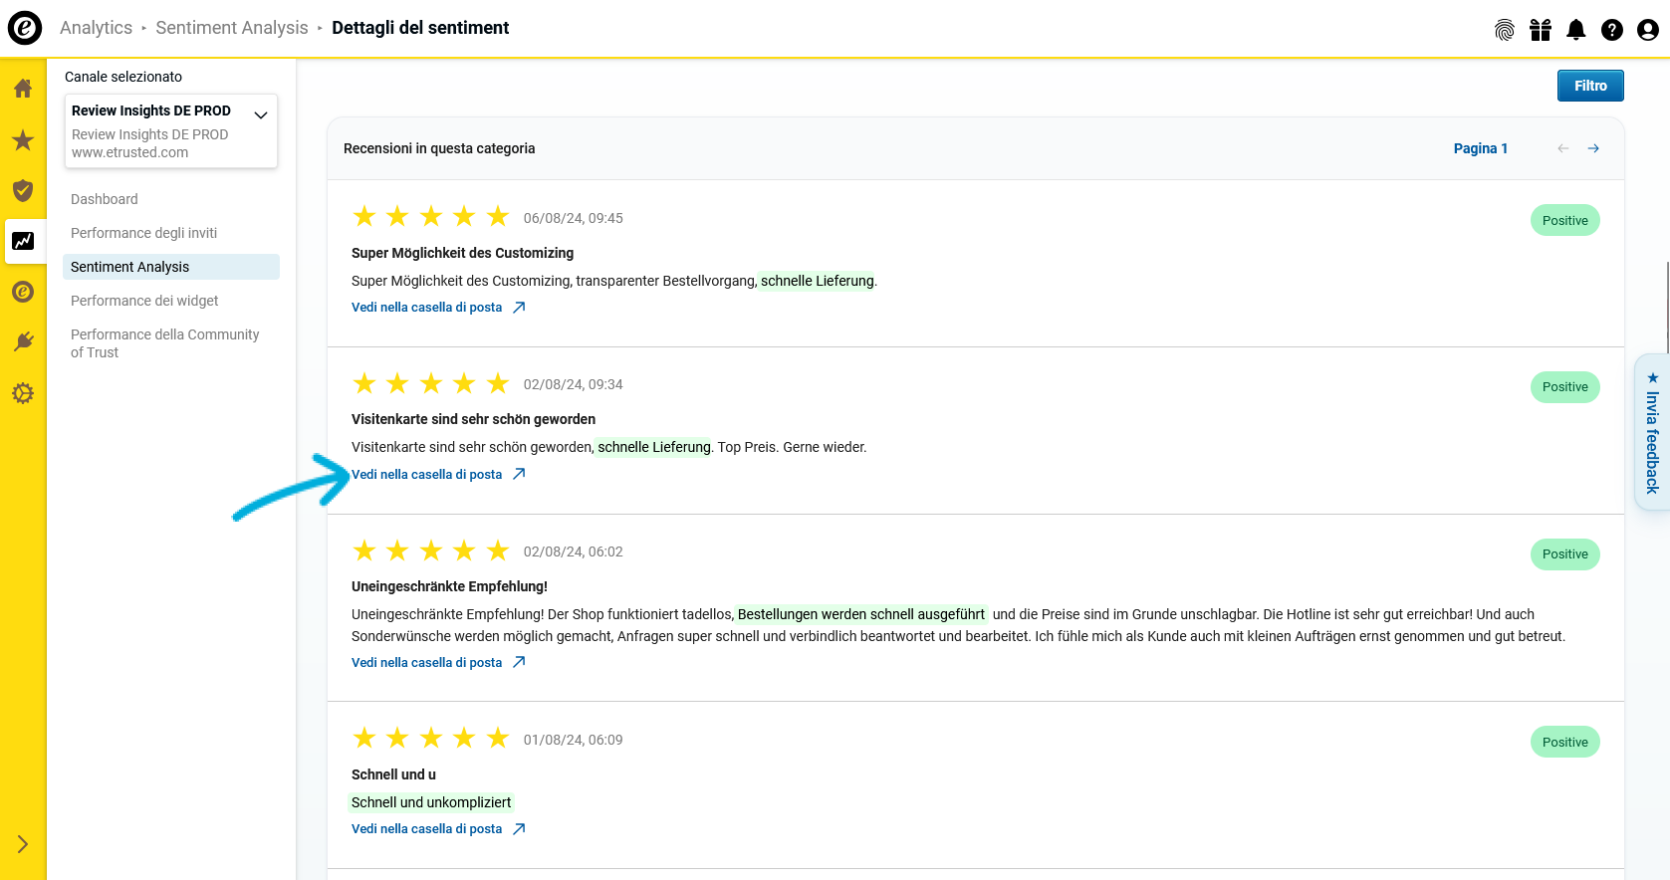Open the help question mark icon
The image size is (1670, 880).
tap(1612, 30)
